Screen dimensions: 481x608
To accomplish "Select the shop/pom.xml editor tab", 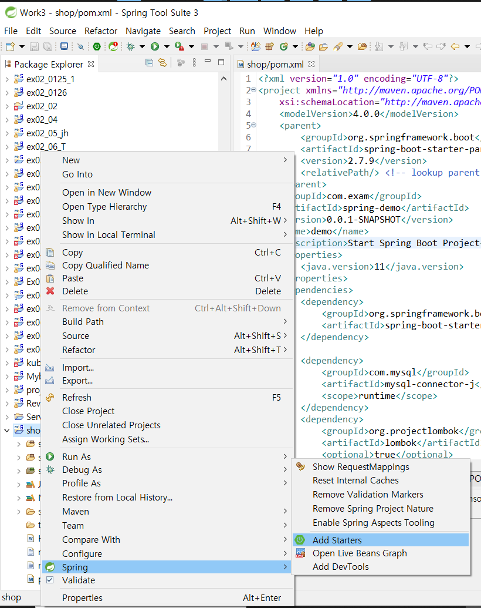I will click(x=275, y=65).
